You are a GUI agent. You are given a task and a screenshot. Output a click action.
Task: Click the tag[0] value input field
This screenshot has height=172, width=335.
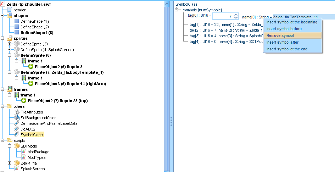coord(223,16)
